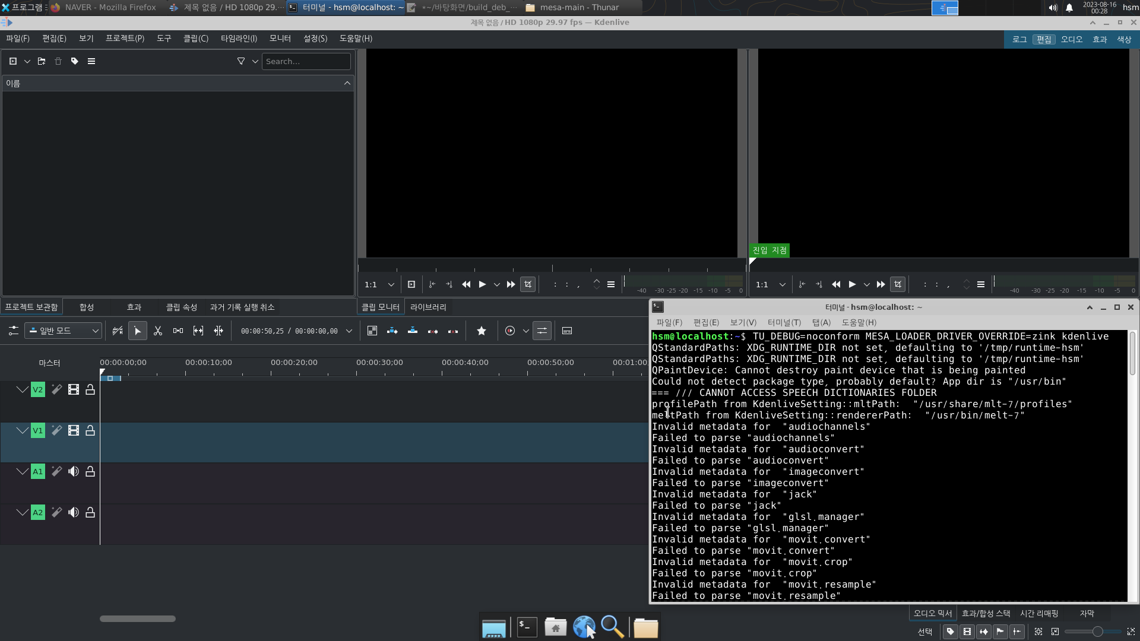Click the Search field in the project bin
Image resolution: width=1140 pixels, height=641 pixels.
(306, 61)
